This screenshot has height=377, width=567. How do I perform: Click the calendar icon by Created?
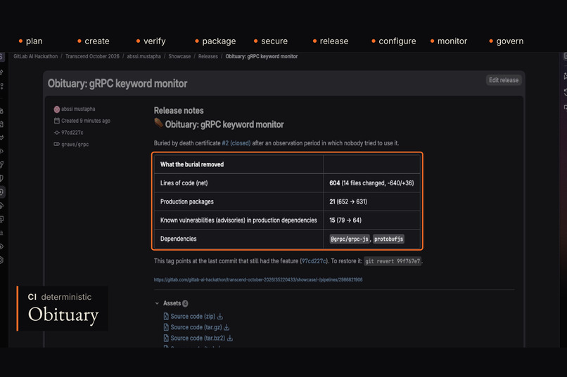pyautogui.click(x=57, y=121)
